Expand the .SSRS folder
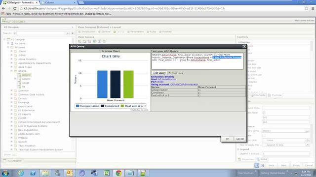Screen dimensions: 316x177 coord(11,55)
